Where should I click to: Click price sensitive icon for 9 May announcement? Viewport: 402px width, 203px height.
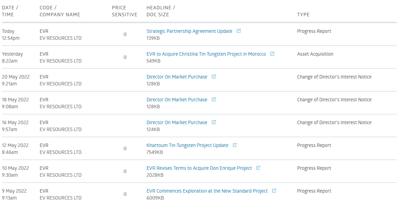[125, 194]
